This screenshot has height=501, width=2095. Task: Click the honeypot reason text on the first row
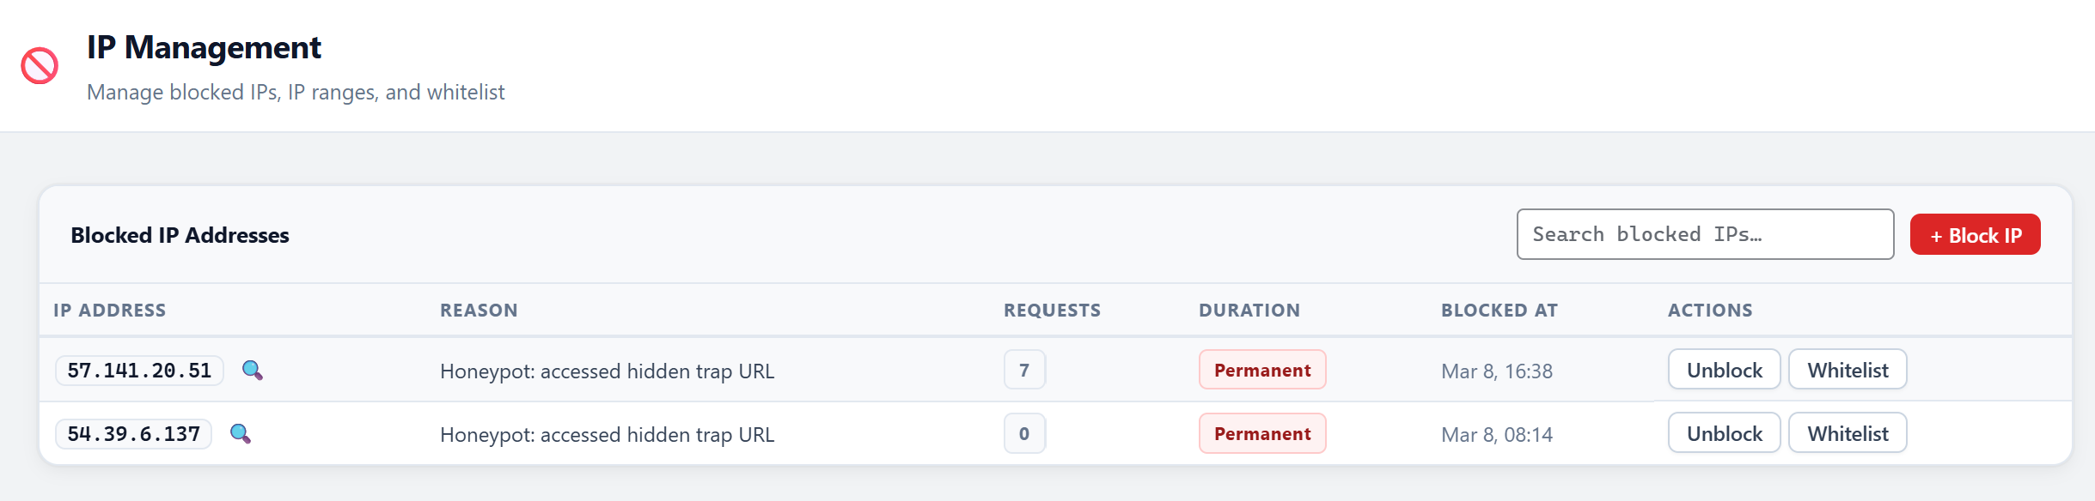(607, 371)
